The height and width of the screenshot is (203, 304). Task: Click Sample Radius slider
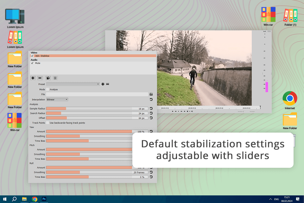(x=97, y=108)
